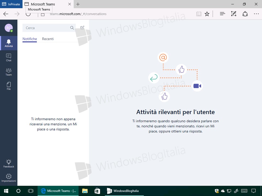The width and height of the screenshot is (262, 196).
Task: Click the address bar URL
Action: click(x=78, y=14)
